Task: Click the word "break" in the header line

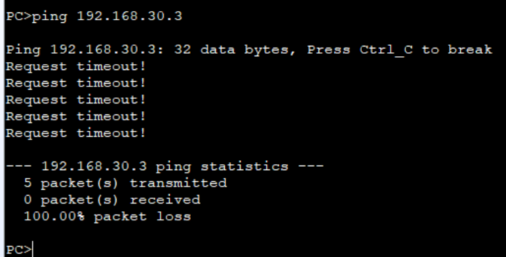Action: 470,50
